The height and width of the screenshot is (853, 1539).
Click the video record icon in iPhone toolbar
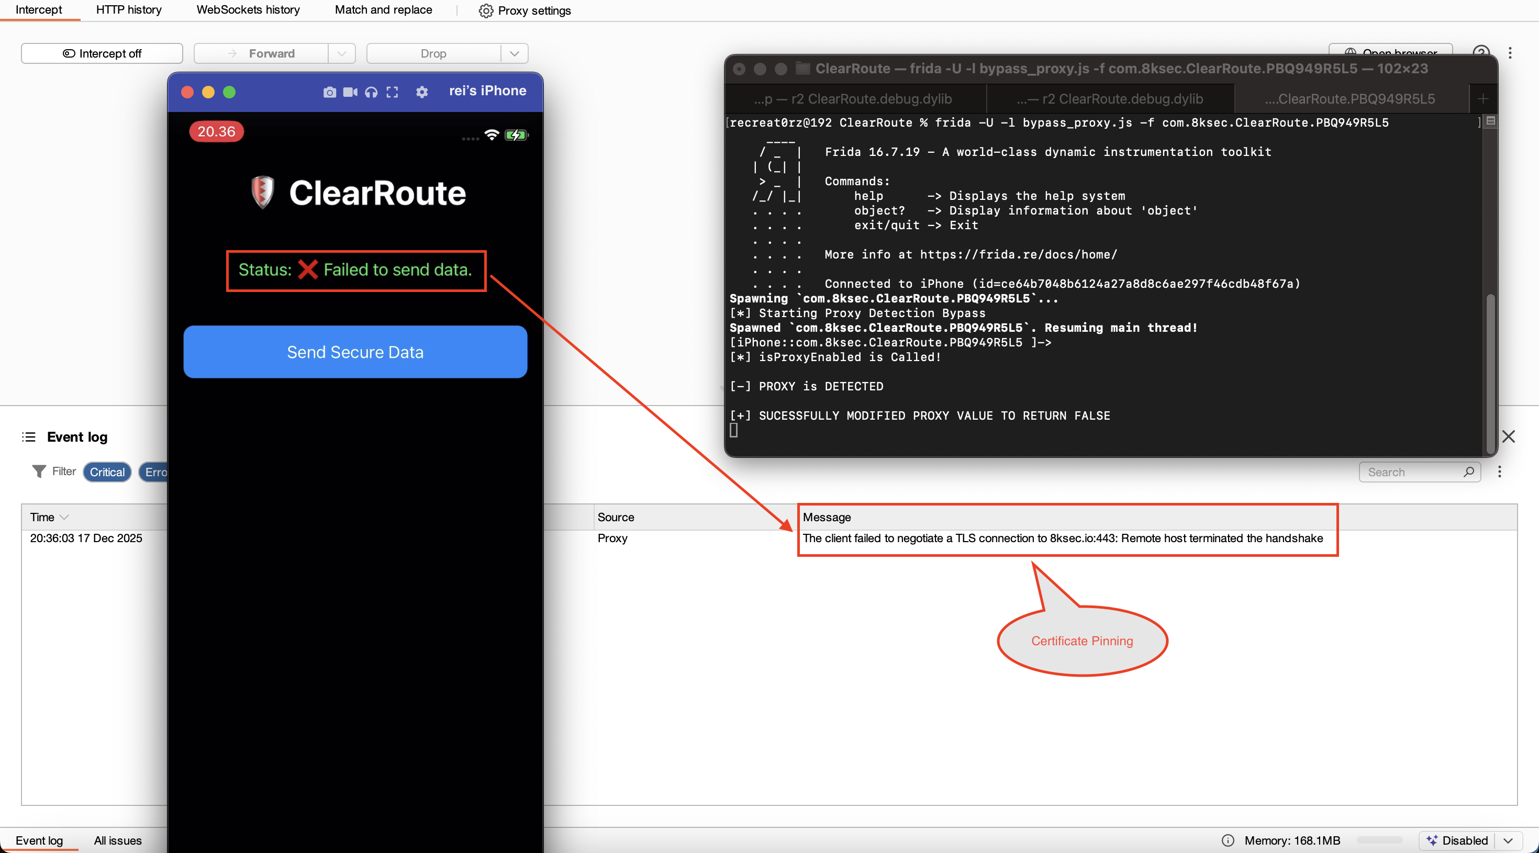(350, 92)
